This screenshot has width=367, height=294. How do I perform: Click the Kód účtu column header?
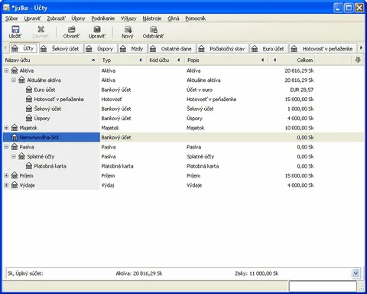click(x=164, y=60)
